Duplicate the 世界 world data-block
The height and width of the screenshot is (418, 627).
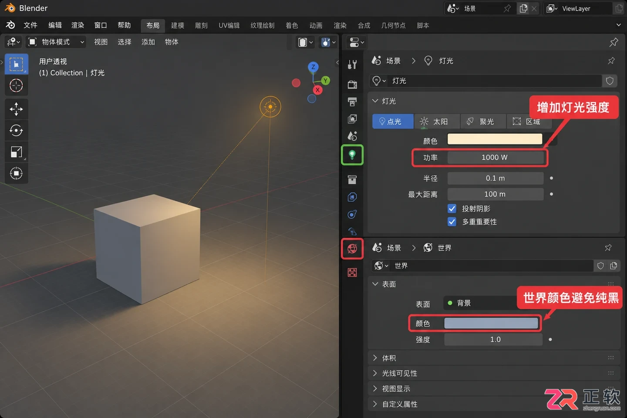pyautogui.click(x=614, y=266)
